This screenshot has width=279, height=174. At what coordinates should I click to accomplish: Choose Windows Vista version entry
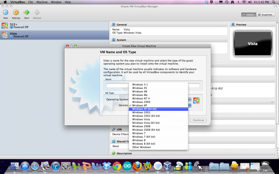click(159, 119)
